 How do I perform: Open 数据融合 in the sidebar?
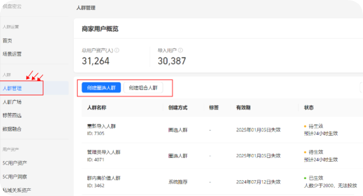pos(12,129)
